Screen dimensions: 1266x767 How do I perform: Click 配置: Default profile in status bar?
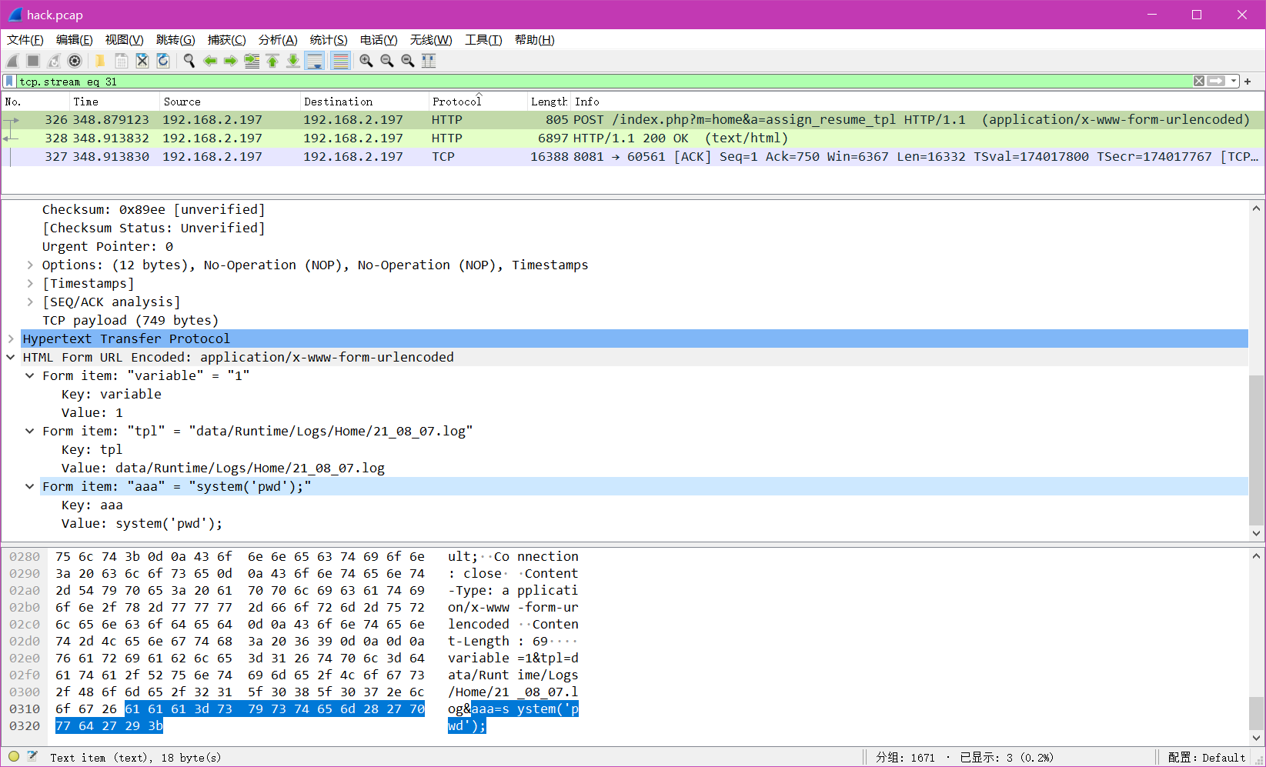1207,758
